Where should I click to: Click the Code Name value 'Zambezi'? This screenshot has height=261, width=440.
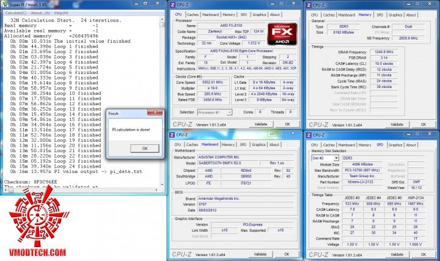click(x=215, y=31)
